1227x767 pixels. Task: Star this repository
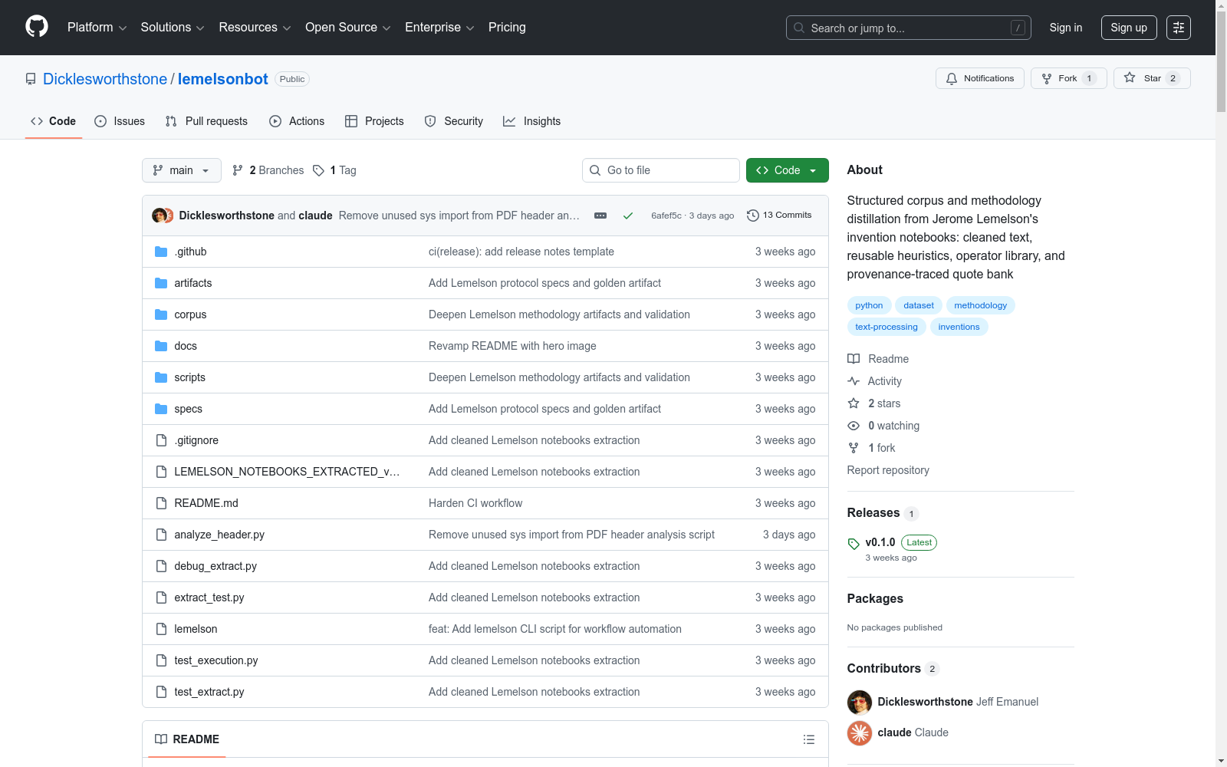pos(1152,78)
